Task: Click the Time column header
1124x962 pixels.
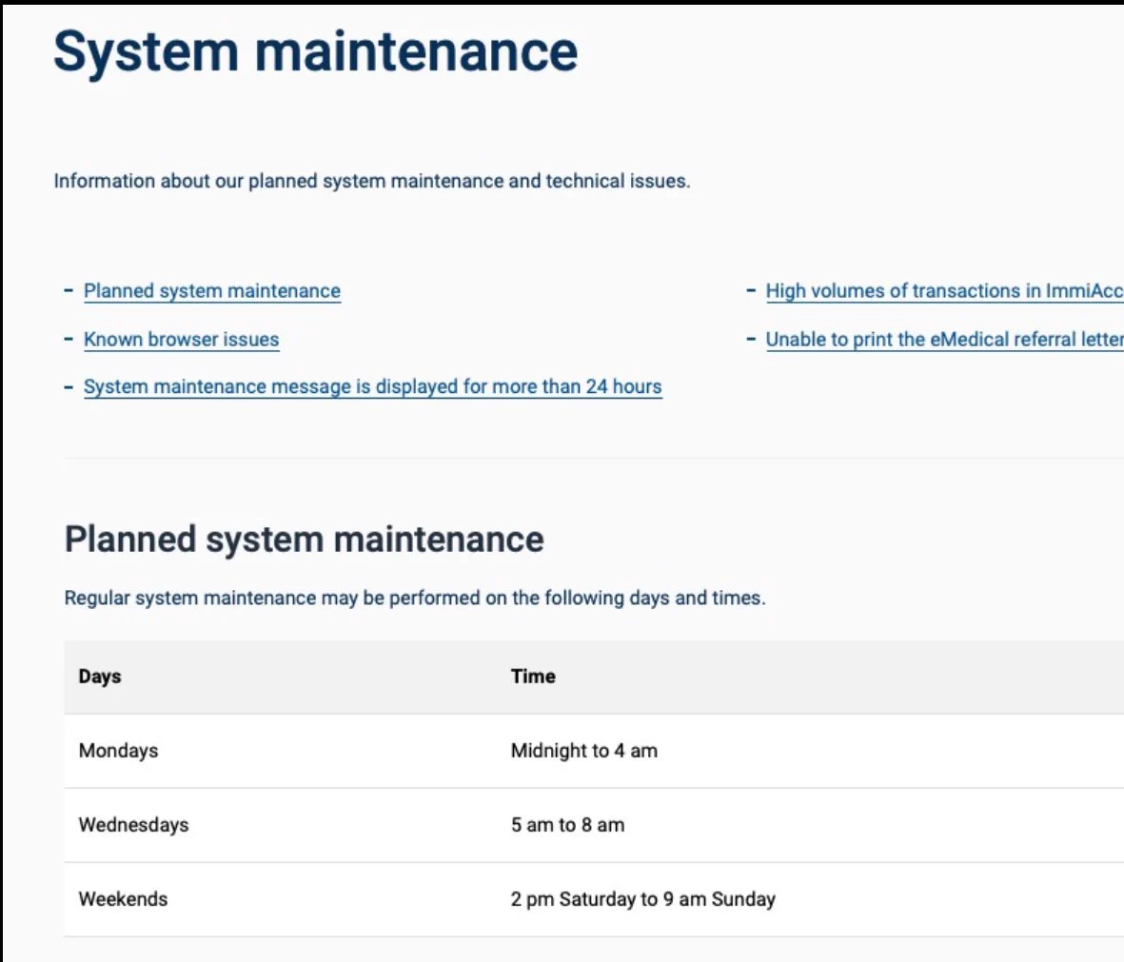Action: click(533, 676)
